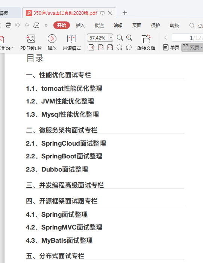Click entry 1.2、JVM性能优化整理
The height and width of the screenshot is (263, 203).
tap(60, 101)
